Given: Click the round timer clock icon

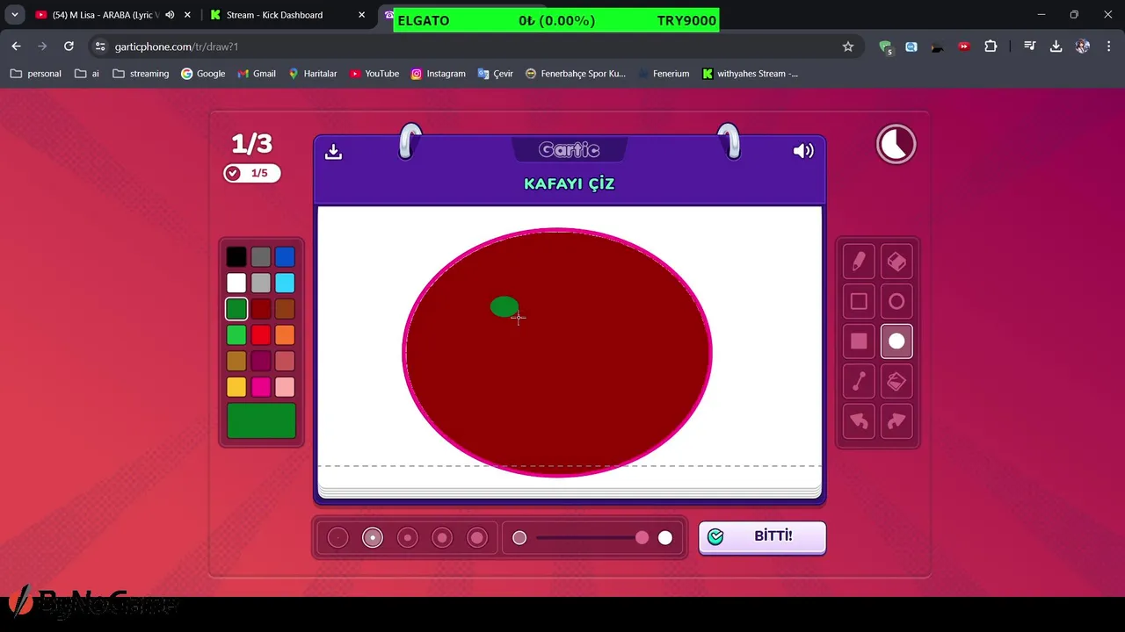Looking at the screenshot, I should coord(896,144).
